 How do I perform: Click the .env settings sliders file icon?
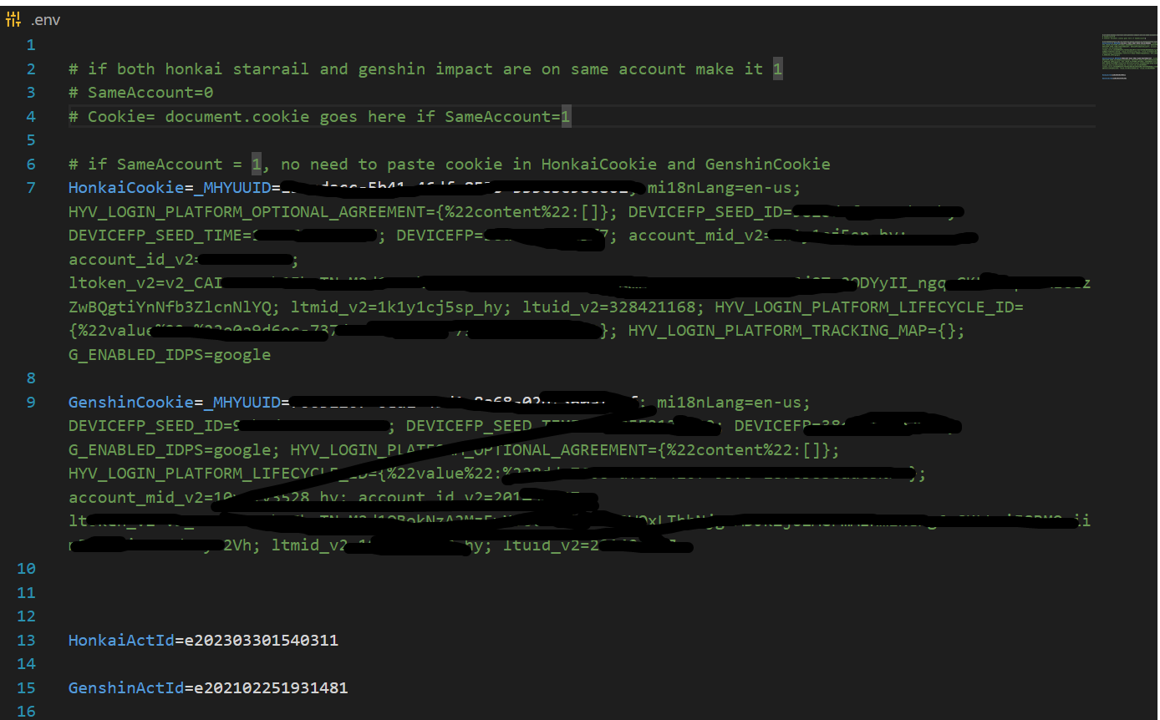click(13, 18)
